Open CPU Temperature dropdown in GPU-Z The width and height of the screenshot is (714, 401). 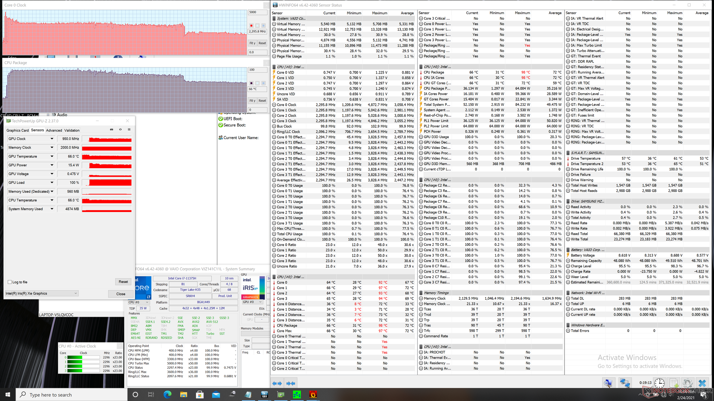coord(52,200)
